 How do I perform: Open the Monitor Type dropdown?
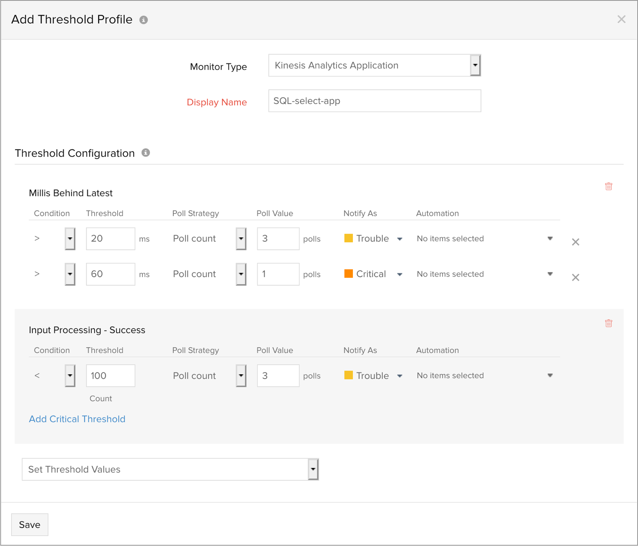point(475,65)
